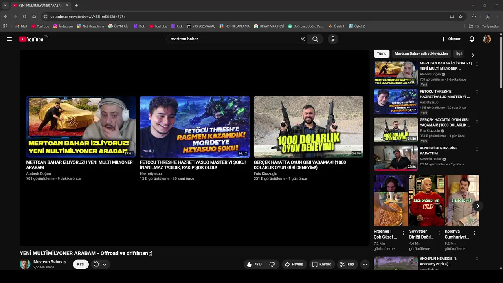Select the Tümü filter chip
Screen dimensions: 503x283
[382, 53]
